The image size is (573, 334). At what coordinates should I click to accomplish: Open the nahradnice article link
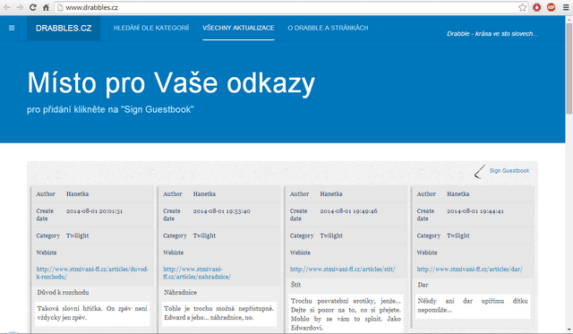pyautogui.click(x=197, y=273)
